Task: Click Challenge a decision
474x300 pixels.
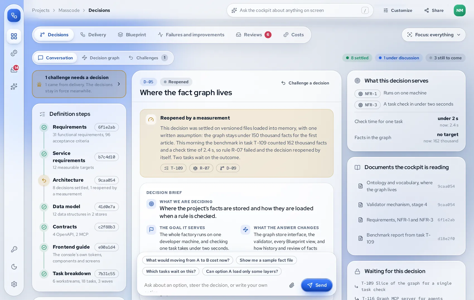Action: coord(305,83)
